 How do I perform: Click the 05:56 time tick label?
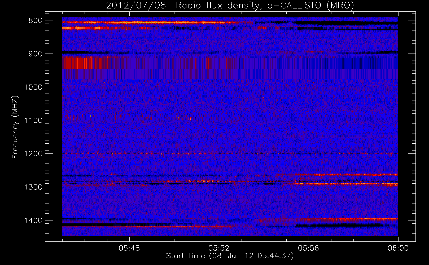coord(309,248)
